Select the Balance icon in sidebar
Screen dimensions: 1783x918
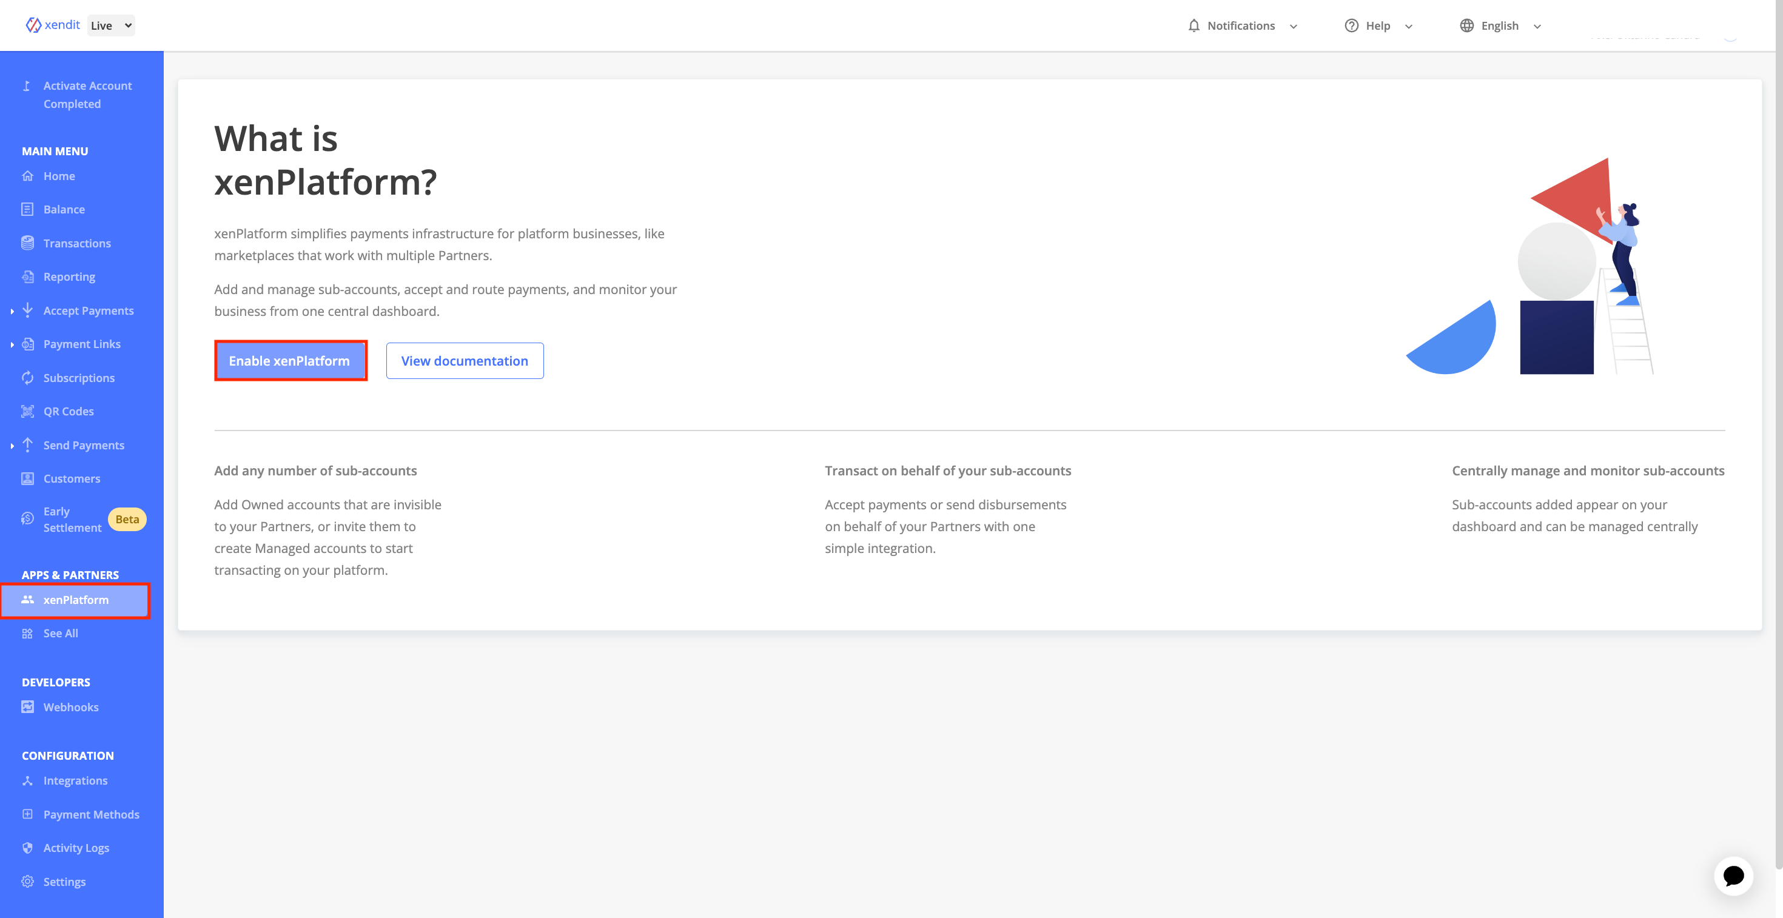pyautogui.click(x=27, y=209)
